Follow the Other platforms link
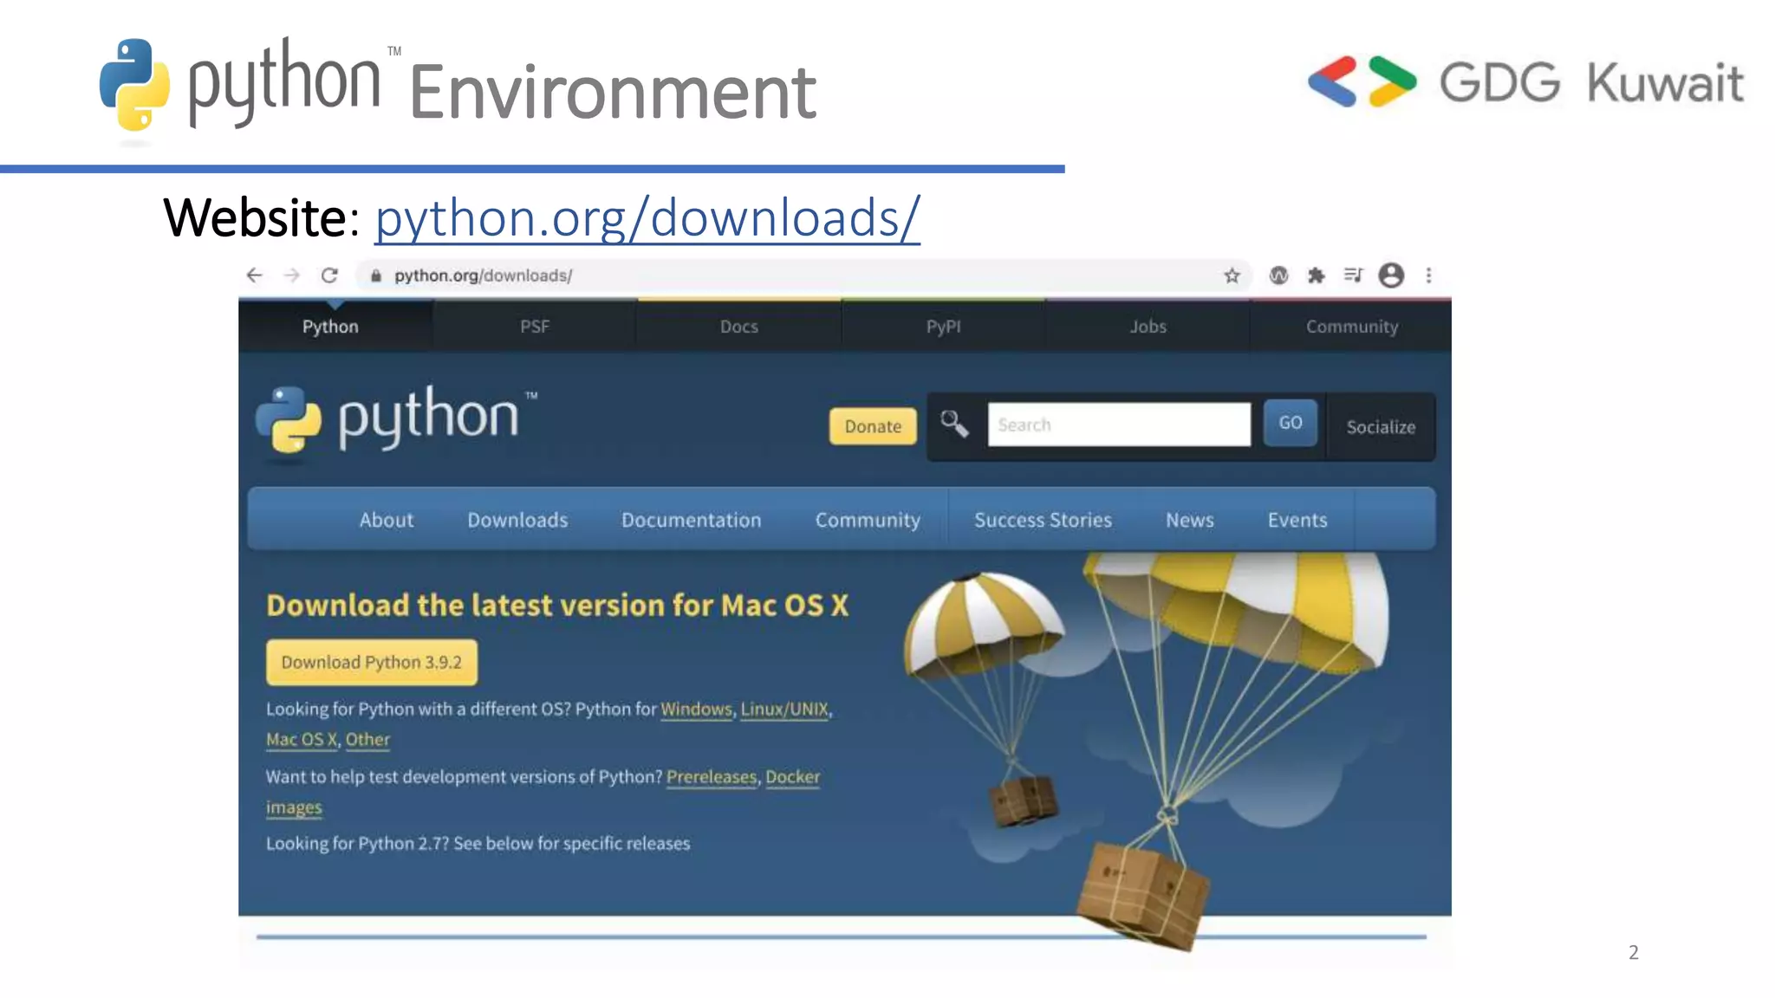Viewport: 1775px width, 998px height. point(367,739)
